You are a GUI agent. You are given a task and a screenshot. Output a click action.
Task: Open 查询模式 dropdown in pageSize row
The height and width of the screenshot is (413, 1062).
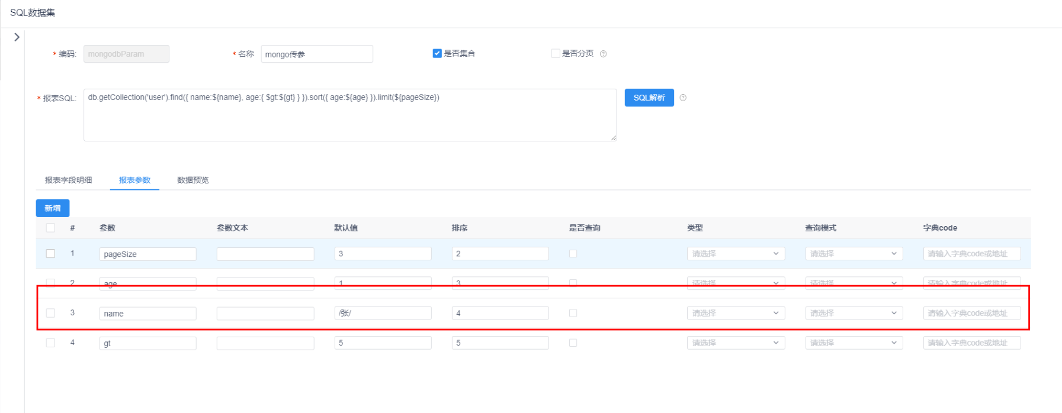[x=854, y=254]
